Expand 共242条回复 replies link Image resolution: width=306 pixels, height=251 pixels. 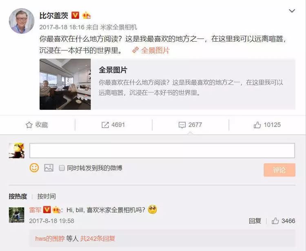(98, 238)
